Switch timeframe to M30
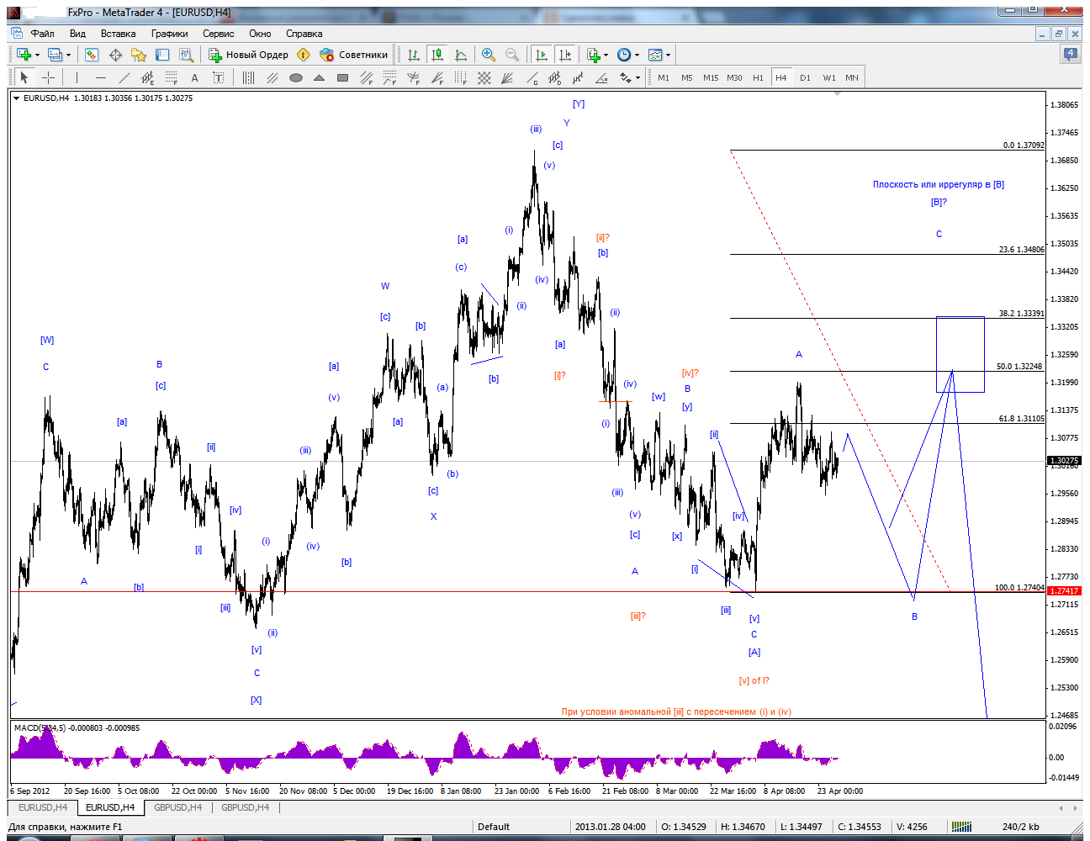The image size is (1090, 841). [x=734, y=77]
